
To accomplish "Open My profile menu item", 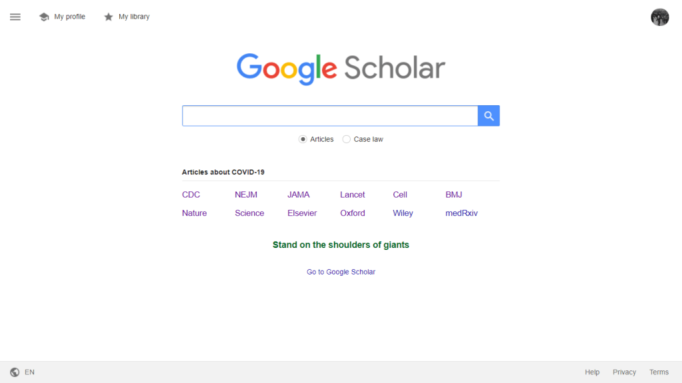I will [69, 17].
